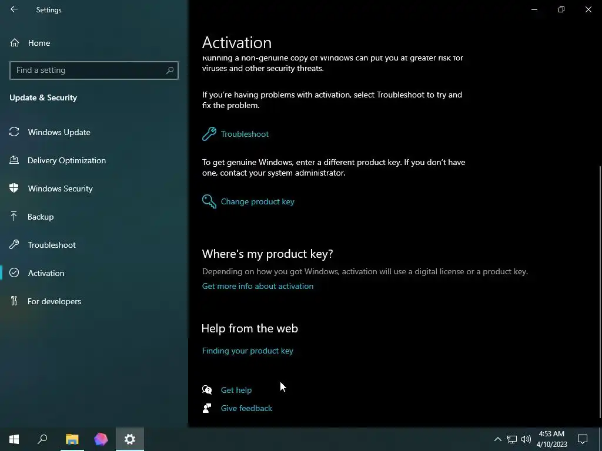
Task: Open the Give feedback link
Action: click(x=246, y=409)
